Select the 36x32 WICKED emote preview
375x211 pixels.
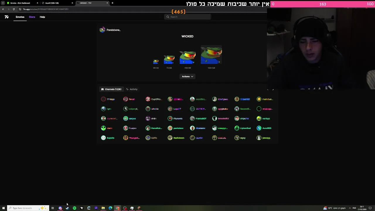tap(156, 62)
